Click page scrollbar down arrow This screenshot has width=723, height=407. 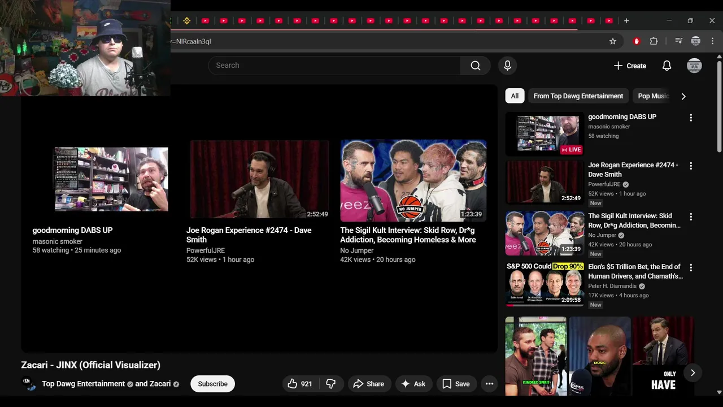(x=719, y=392)
